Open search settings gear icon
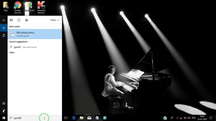 [x=4, y=104]
